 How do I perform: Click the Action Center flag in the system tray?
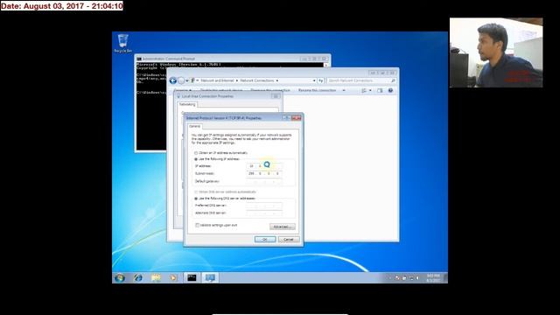coord(397,278)
